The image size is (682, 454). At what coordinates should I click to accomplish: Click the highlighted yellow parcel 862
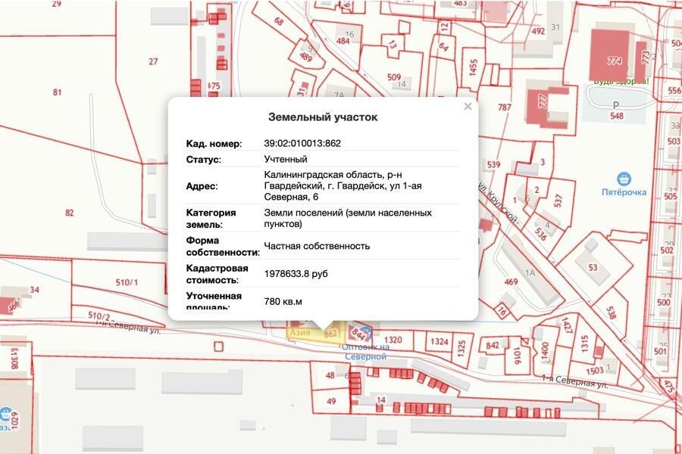click(331, 333)
